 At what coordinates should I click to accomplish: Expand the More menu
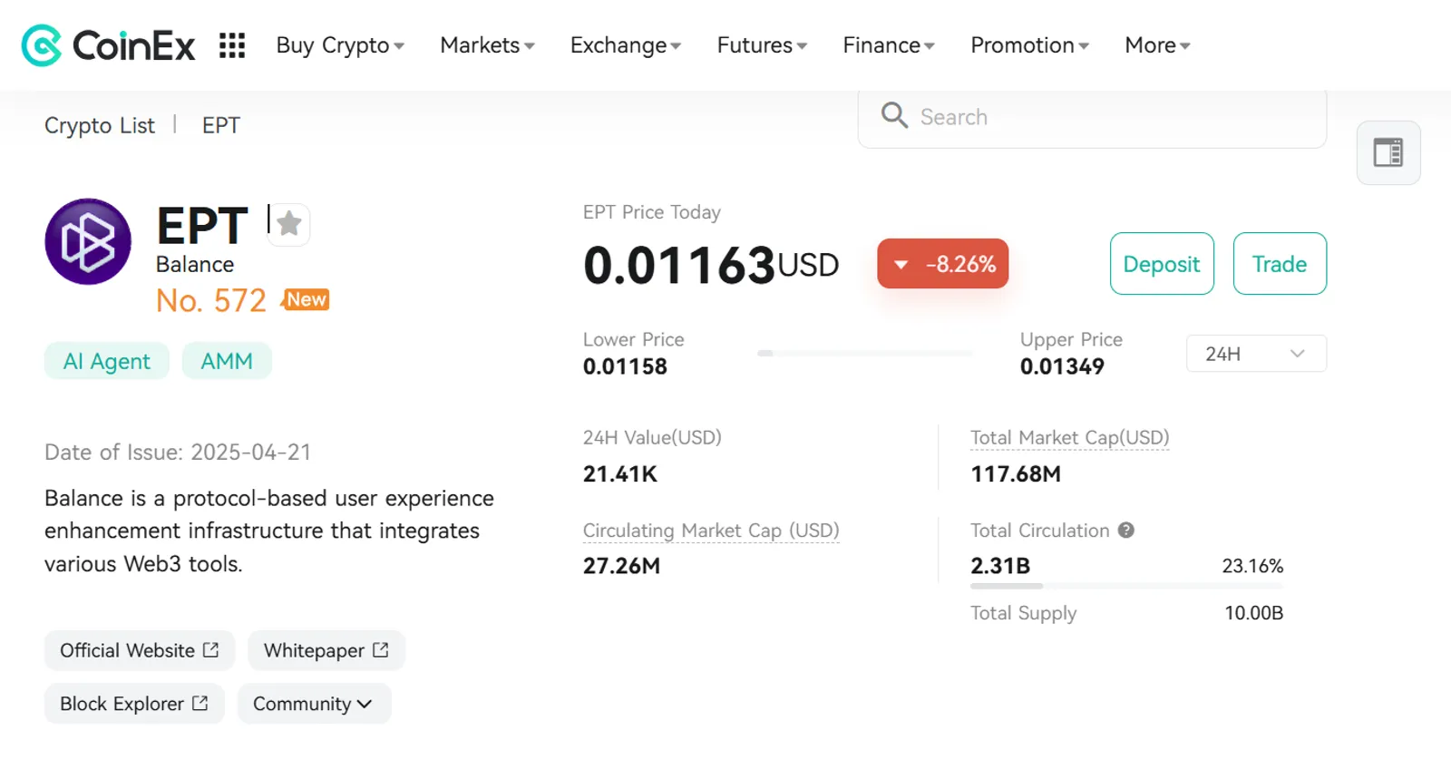pyautogui.click(x=1157, y=45)
